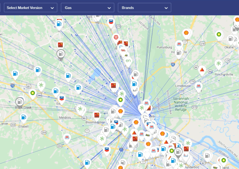Click the Interstate 16 shield on the left

point(12,85)
